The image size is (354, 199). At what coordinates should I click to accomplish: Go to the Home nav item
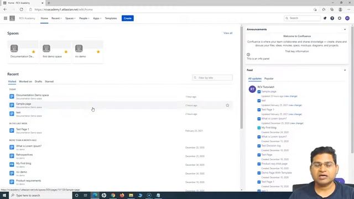tap(44, 18)
